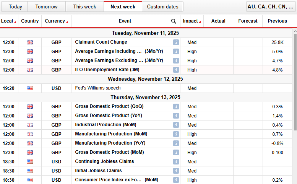Open info icon for Claimant Count Change

[176, 42]
